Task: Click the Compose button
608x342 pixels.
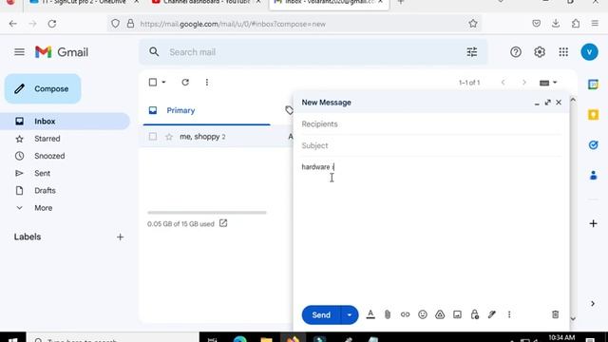Action: click(43, 88)
